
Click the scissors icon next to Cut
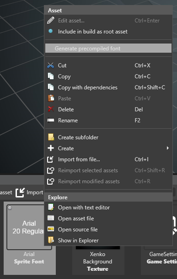coord(51,66)
